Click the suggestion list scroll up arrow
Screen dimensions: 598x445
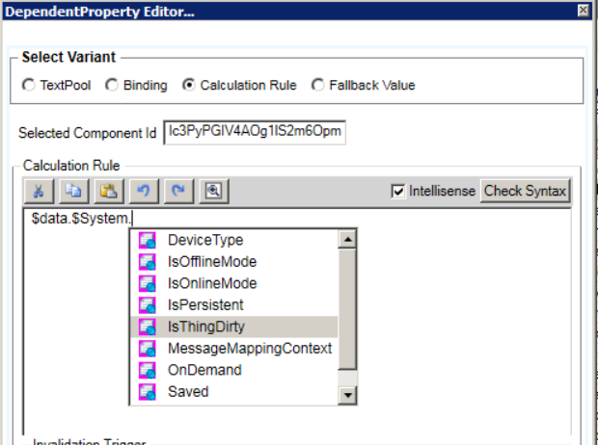click(x=347, y=240)
